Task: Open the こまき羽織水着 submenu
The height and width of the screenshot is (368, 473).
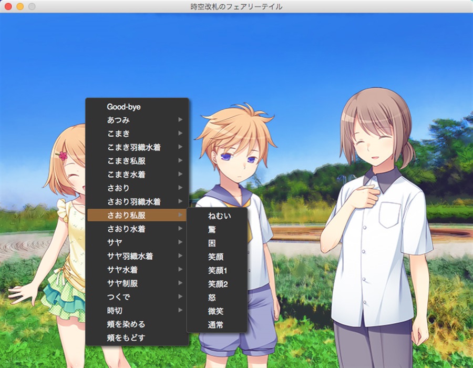Action: [x=137, y=147]
